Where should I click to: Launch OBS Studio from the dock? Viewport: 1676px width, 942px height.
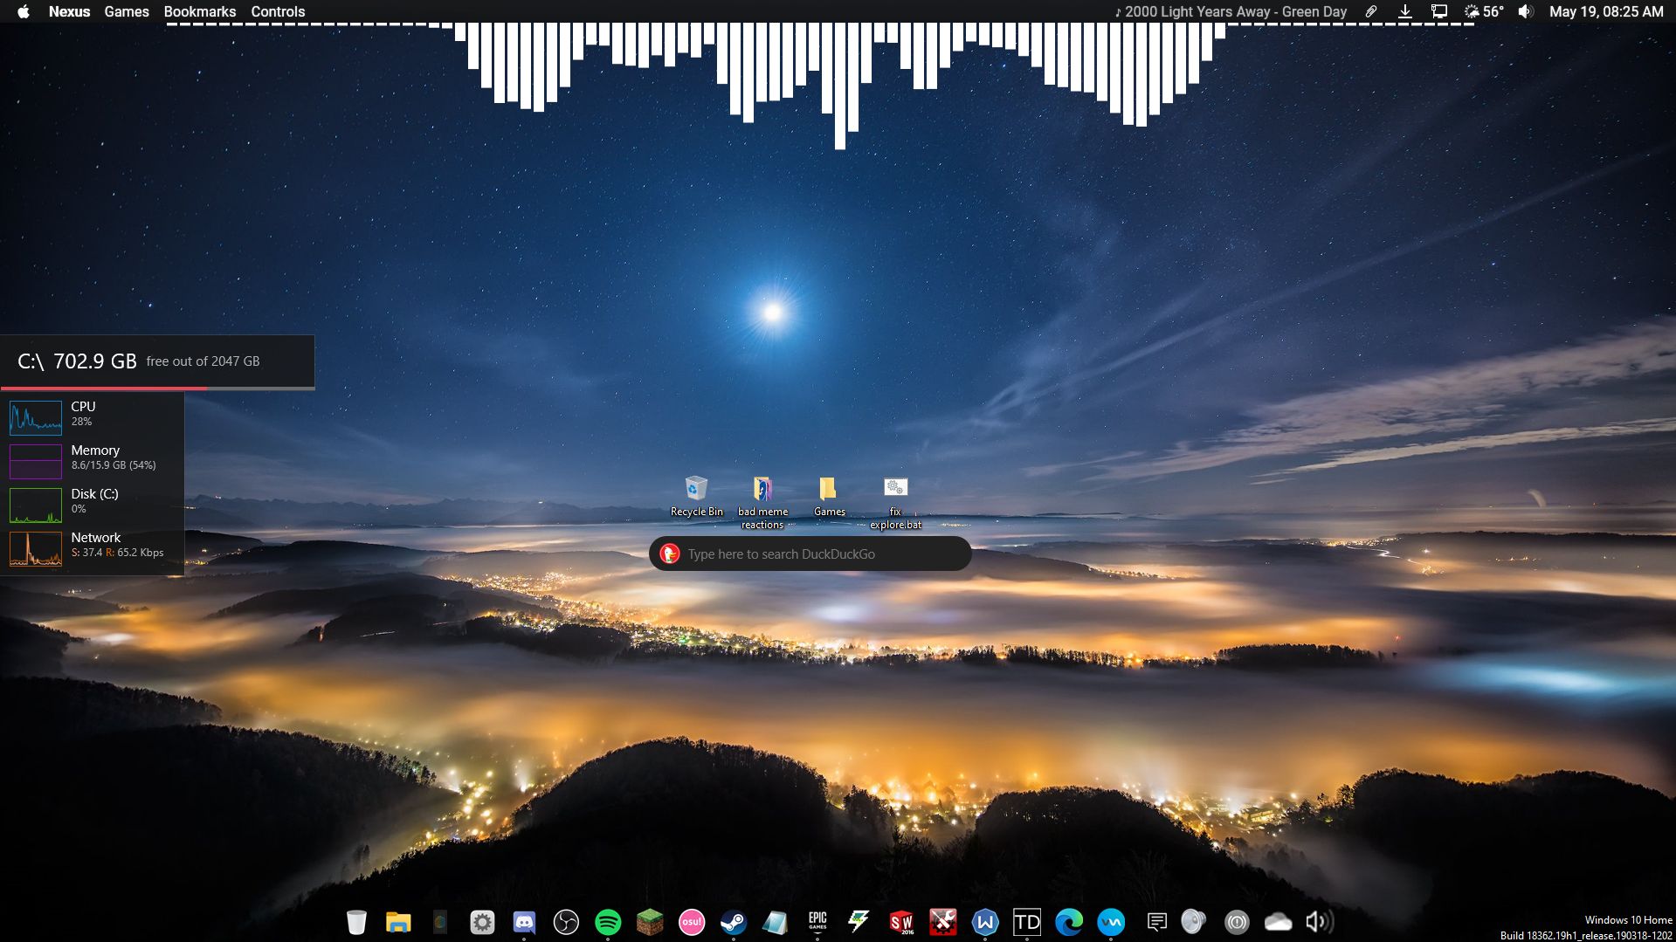[x=566, y=922]
